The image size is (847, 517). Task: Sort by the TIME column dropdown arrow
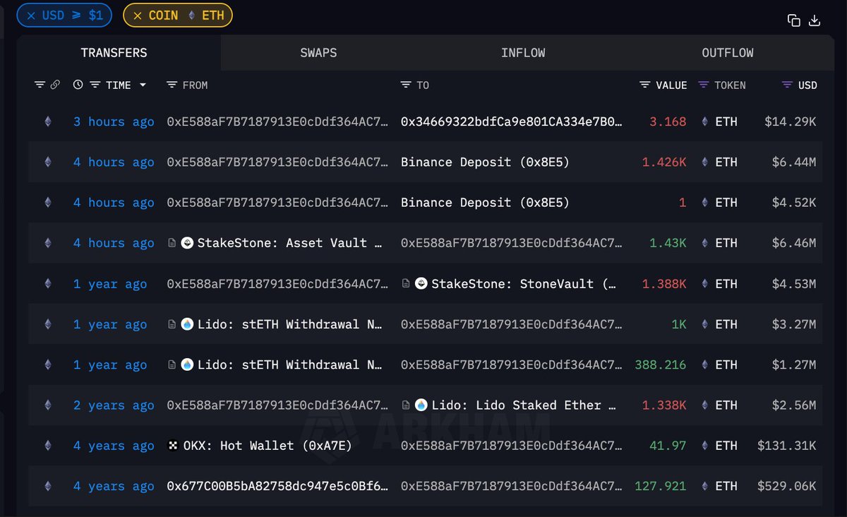[143, 85]
